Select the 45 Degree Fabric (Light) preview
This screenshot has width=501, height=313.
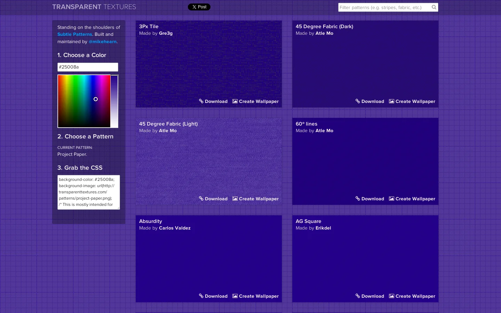click(x=209, y=161)
